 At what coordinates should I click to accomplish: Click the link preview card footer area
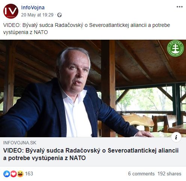point(93,151)
